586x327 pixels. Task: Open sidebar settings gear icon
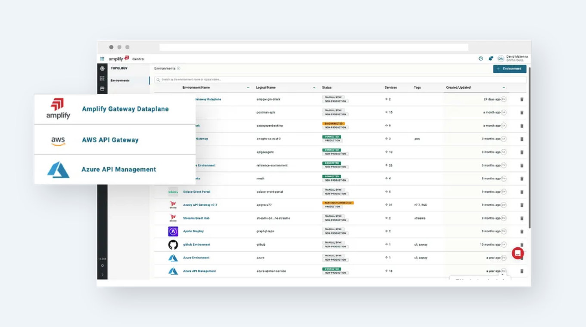pos(102,266)
